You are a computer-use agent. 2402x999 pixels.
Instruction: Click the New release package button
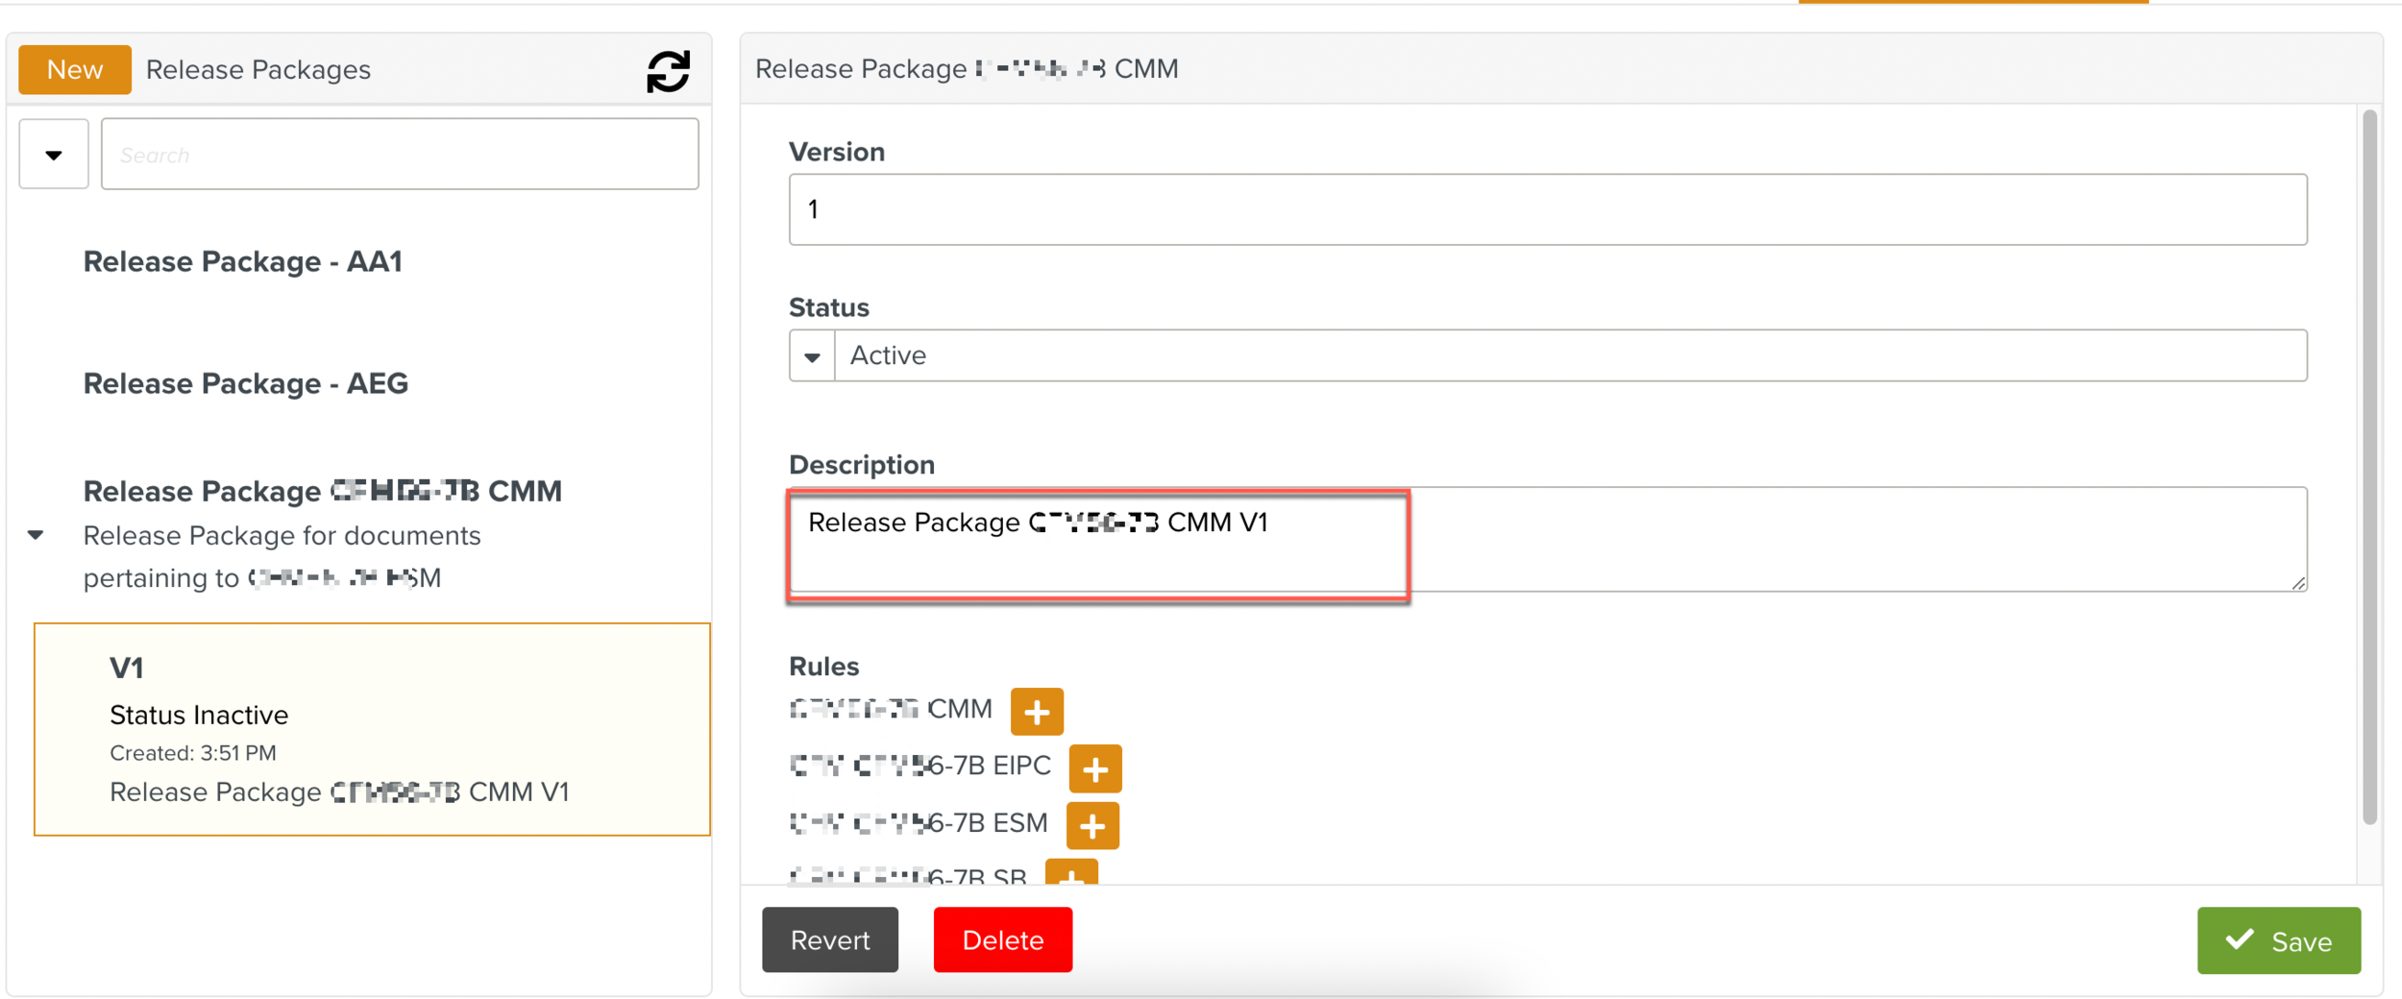75,70
